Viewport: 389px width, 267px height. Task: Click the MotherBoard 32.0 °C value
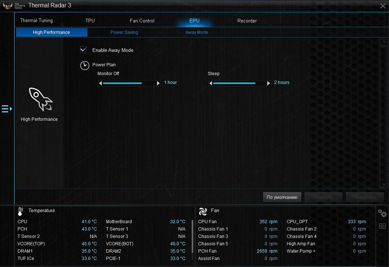point(178,222)
